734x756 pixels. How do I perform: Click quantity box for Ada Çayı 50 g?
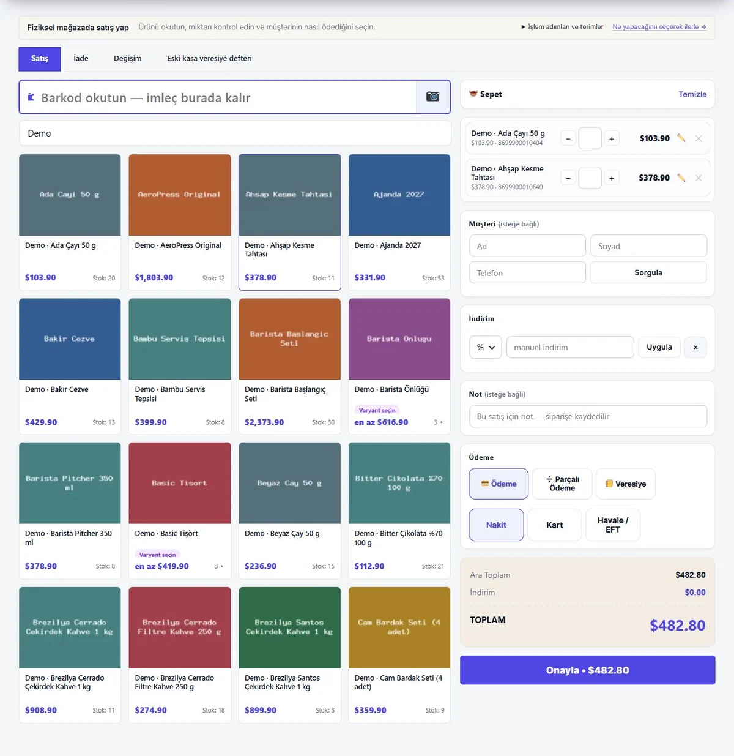(590, 138)
